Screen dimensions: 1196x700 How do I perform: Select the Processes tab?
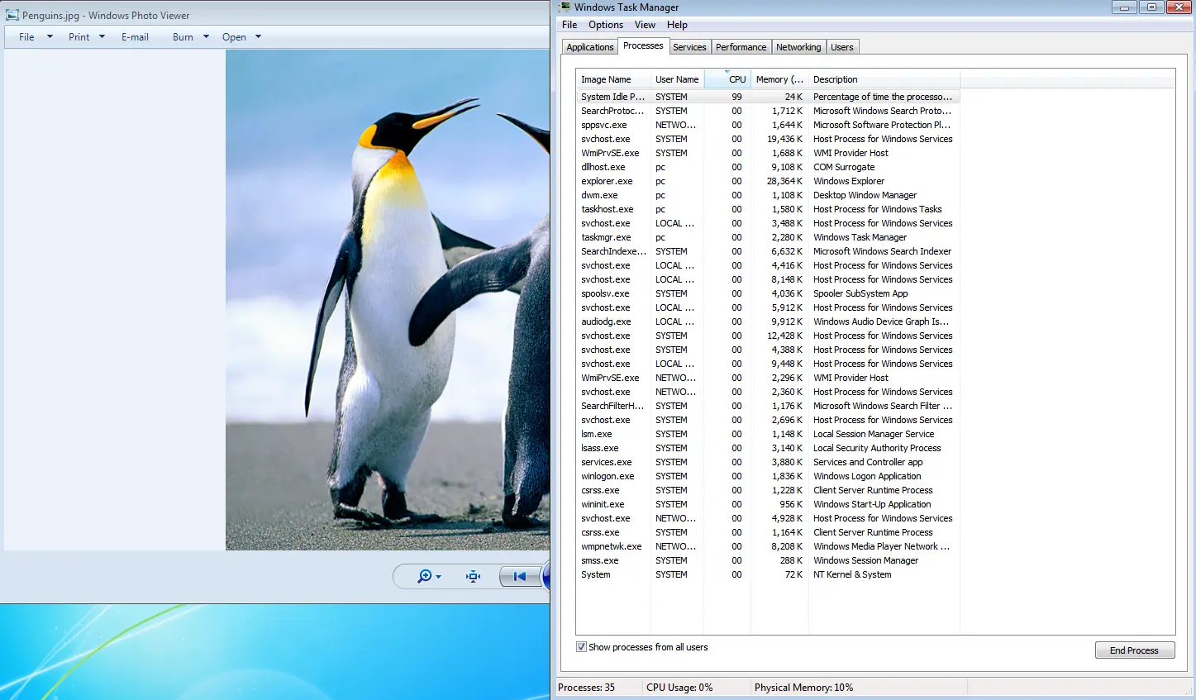pos(643,45)
